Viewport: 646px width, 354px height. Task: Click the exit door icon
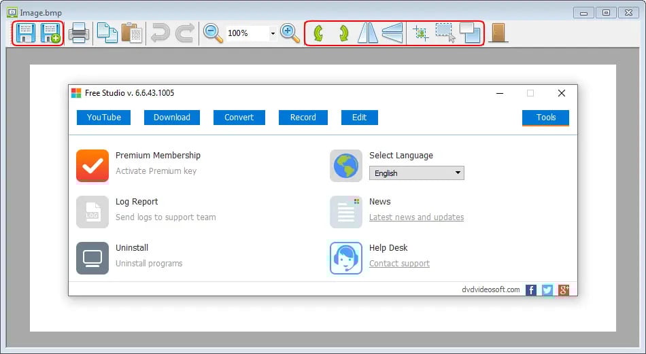coord(498,33)
